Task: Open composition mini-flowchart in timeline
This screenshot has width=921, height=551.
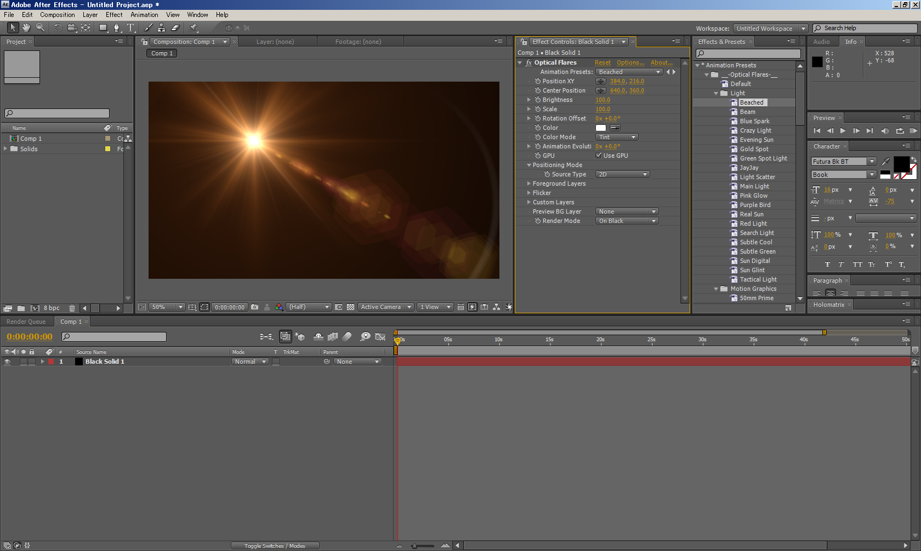Action: pyautogui.click(x=266, y=336)
